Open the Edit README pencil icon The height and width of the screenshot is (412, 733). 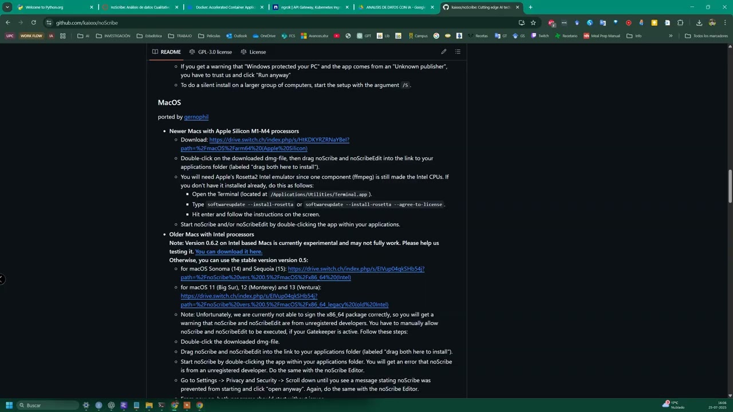(444, 51)
